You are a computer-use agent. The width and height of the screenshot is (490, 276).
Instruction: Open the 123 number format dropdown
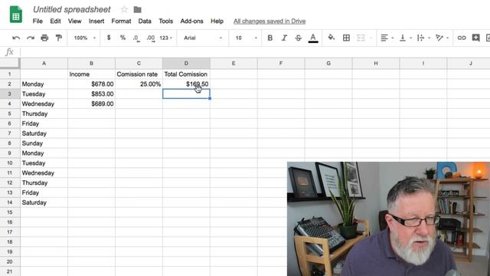(x=165, y=38)
